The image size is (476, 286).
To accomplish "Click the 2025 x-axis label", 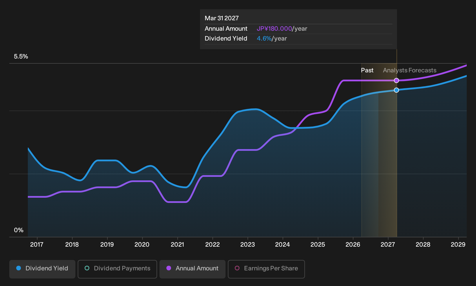I will point(318,245).
